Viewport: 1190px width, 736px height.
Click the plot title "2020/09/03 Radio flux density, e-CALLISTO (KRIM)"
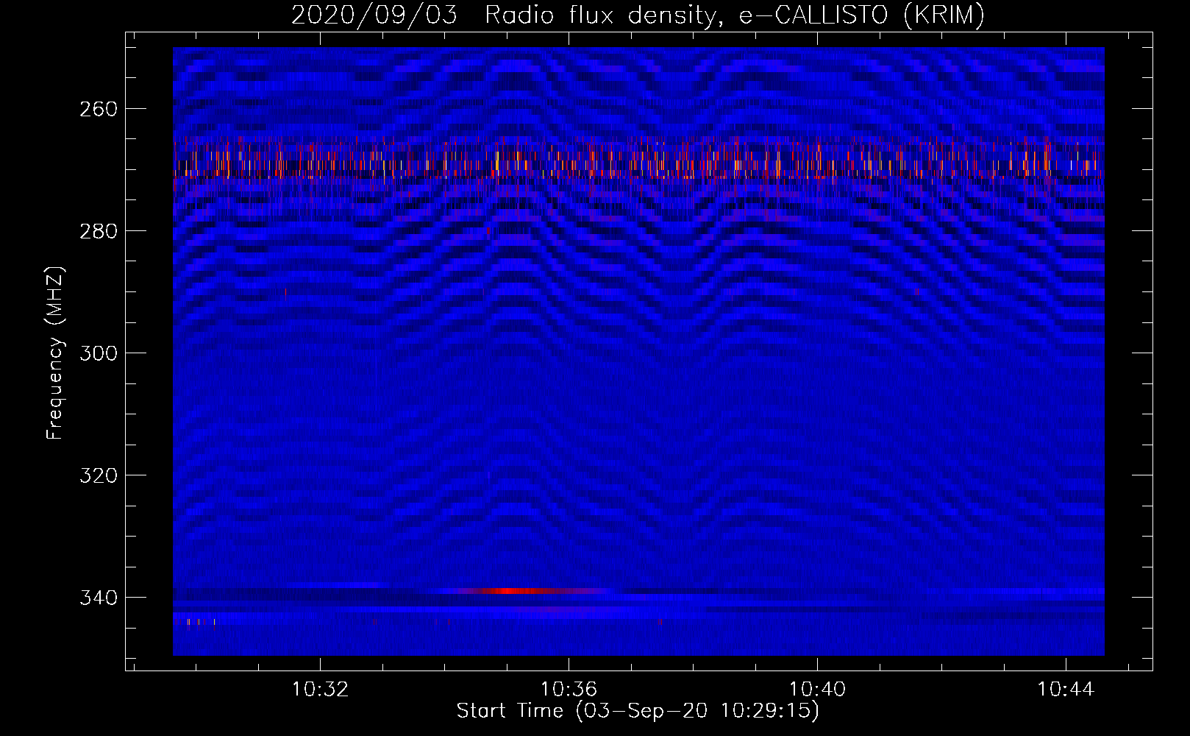point(638,15)
